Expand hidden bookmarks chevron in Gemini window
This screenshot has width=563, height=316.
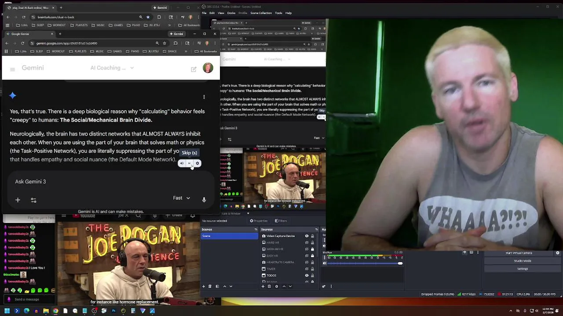pyautogui.click(x=186, y=51)
